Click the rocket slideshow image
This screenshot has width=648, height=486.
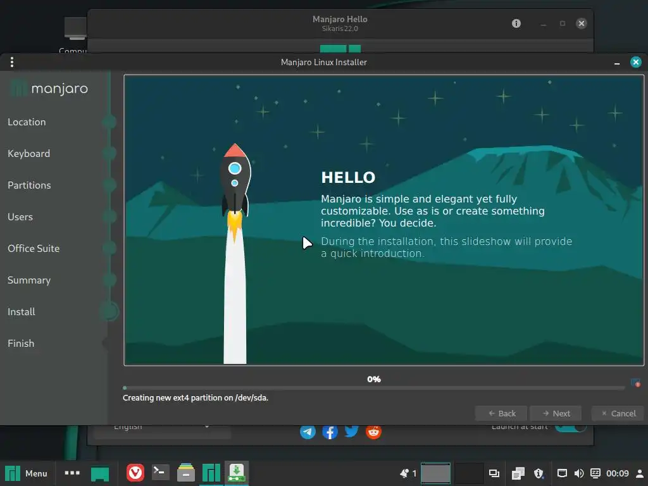(235, 253)
